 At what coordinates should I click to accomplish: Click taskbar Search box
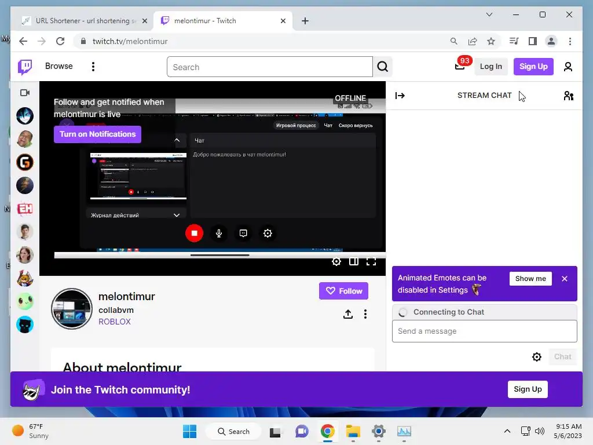click(x=234, y=431)
